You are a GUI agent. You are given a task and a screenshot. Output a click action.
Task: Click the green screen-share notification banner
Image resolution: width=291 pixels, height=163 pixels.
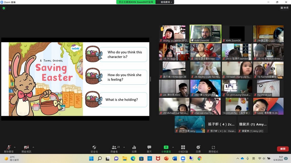(x=136, y=2)
